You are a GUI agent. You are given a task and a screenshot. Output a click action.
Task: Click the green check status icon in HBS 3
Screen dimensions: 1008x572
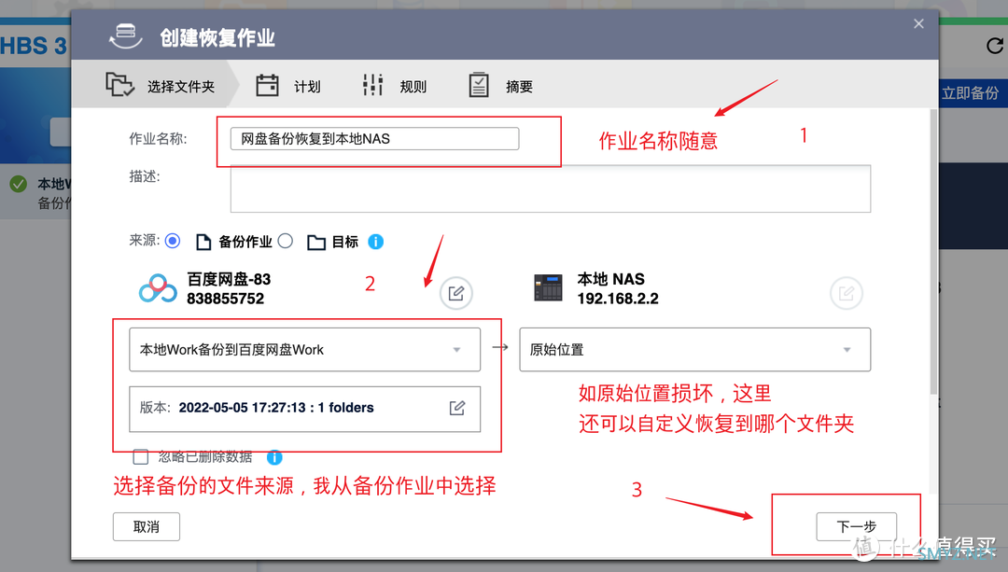pyautogui.click(x=18, y=185)
